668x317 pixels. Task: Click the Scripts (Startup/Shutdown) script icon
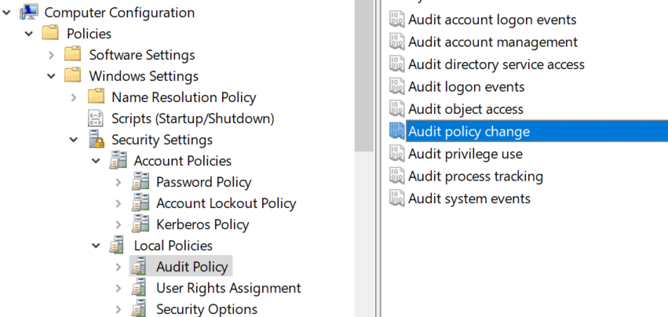tap(96, 118)
